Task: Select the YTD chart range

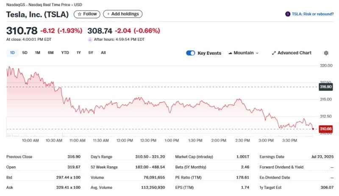Action: [65, 53]
